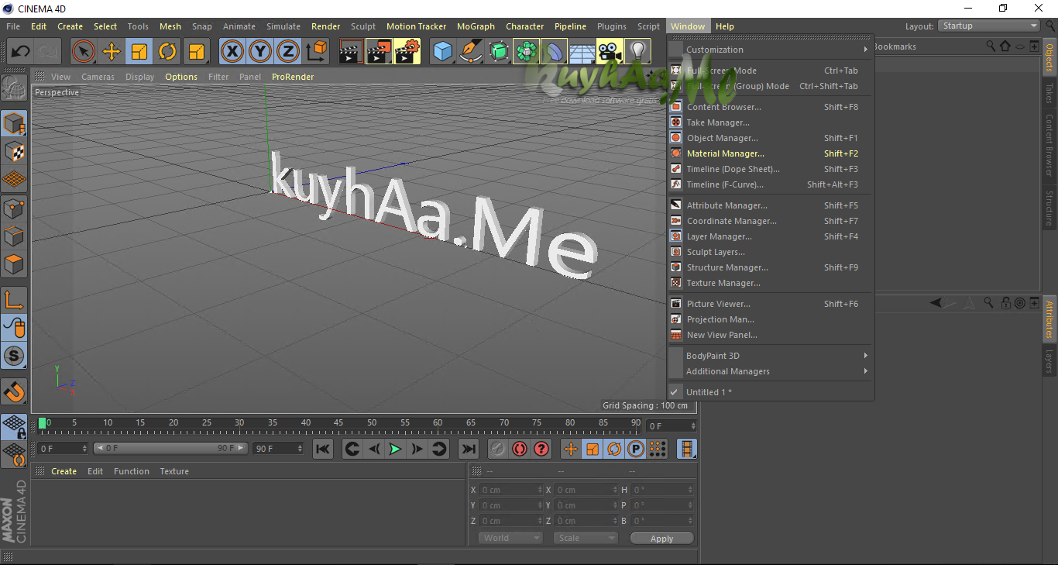Open the MoGraph menu

(x=476, y=26)
